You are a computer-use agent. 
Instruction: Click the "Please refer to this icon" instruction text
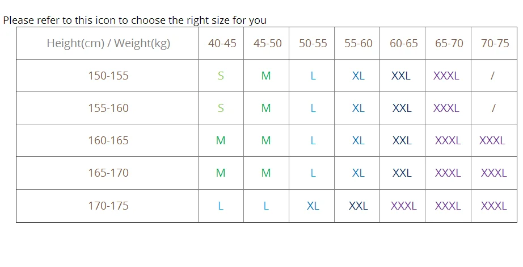[x=135, y=20]
